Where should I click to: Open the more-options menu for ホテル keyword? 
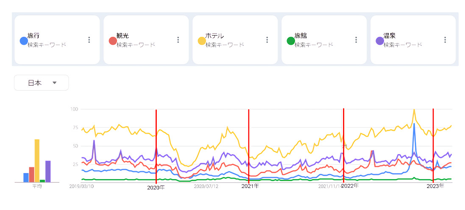click(x=267, y=40)
